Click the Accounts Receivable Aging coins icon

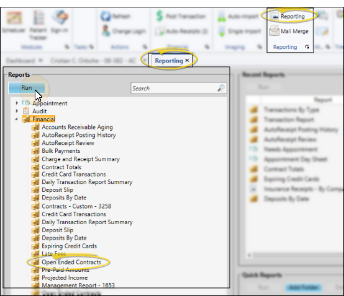(35, 127)
